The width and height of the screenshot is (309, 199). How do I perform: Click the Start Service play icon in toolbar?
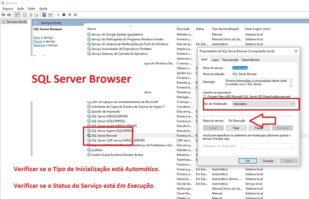58,15
